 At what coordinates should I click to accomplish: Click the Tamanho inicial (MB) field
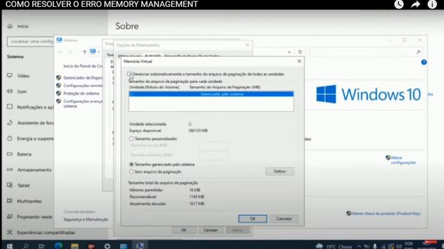[x=214, y=146]
